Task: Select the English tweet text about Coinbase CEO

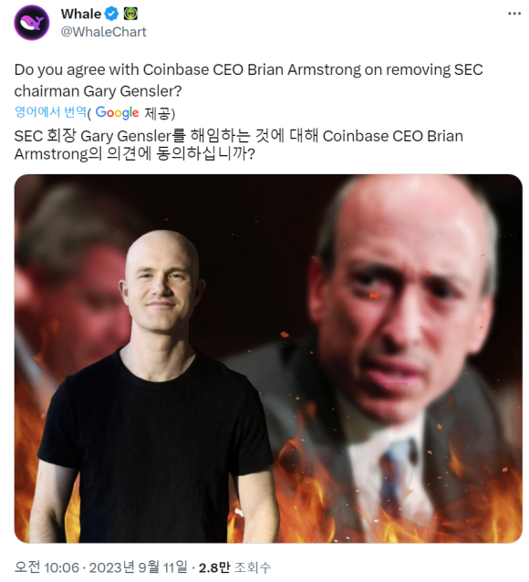Action: pos(248,80)
